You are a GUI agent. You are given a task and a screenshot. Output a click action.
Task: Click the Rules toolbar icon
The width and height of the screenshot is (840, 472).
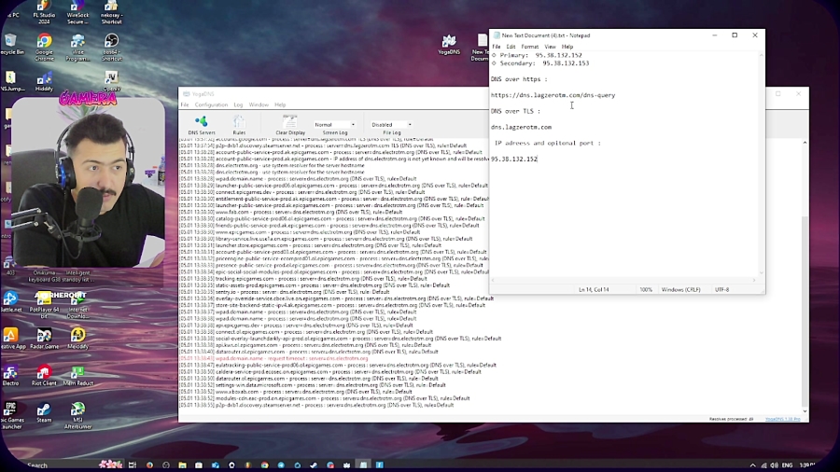[x=239, y=123]
